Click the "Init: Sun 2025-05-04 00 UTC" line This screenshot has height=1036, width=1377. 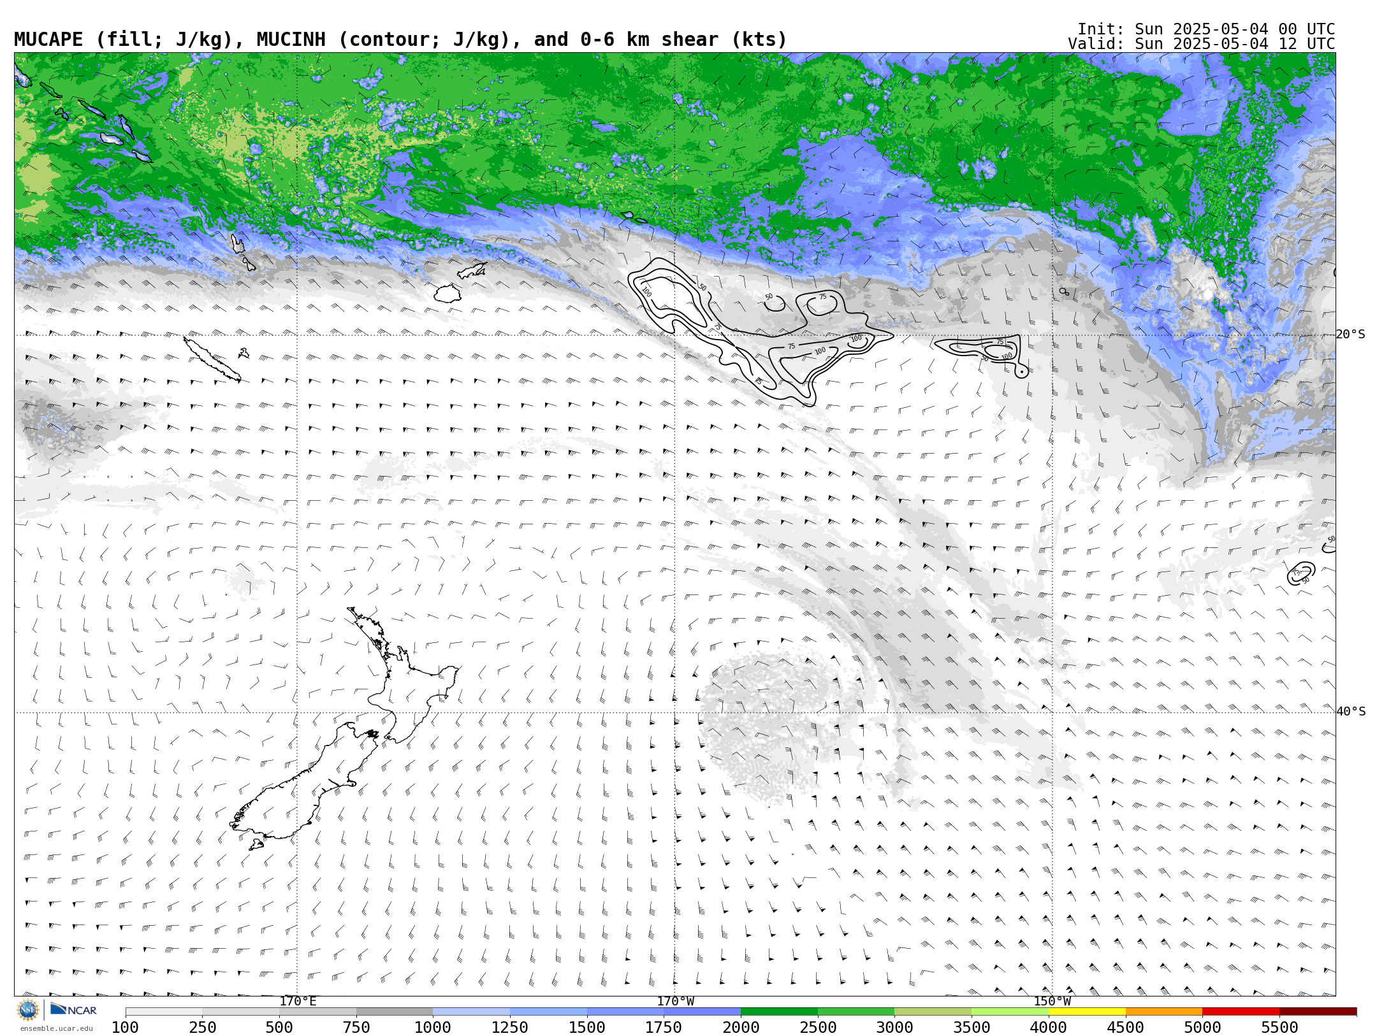coord(1206,29)
